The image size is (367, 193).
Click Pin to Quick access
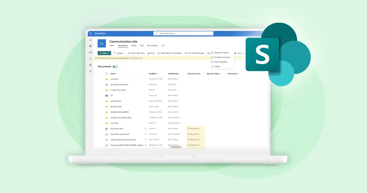pyautogui.click(x=195, y=53)
